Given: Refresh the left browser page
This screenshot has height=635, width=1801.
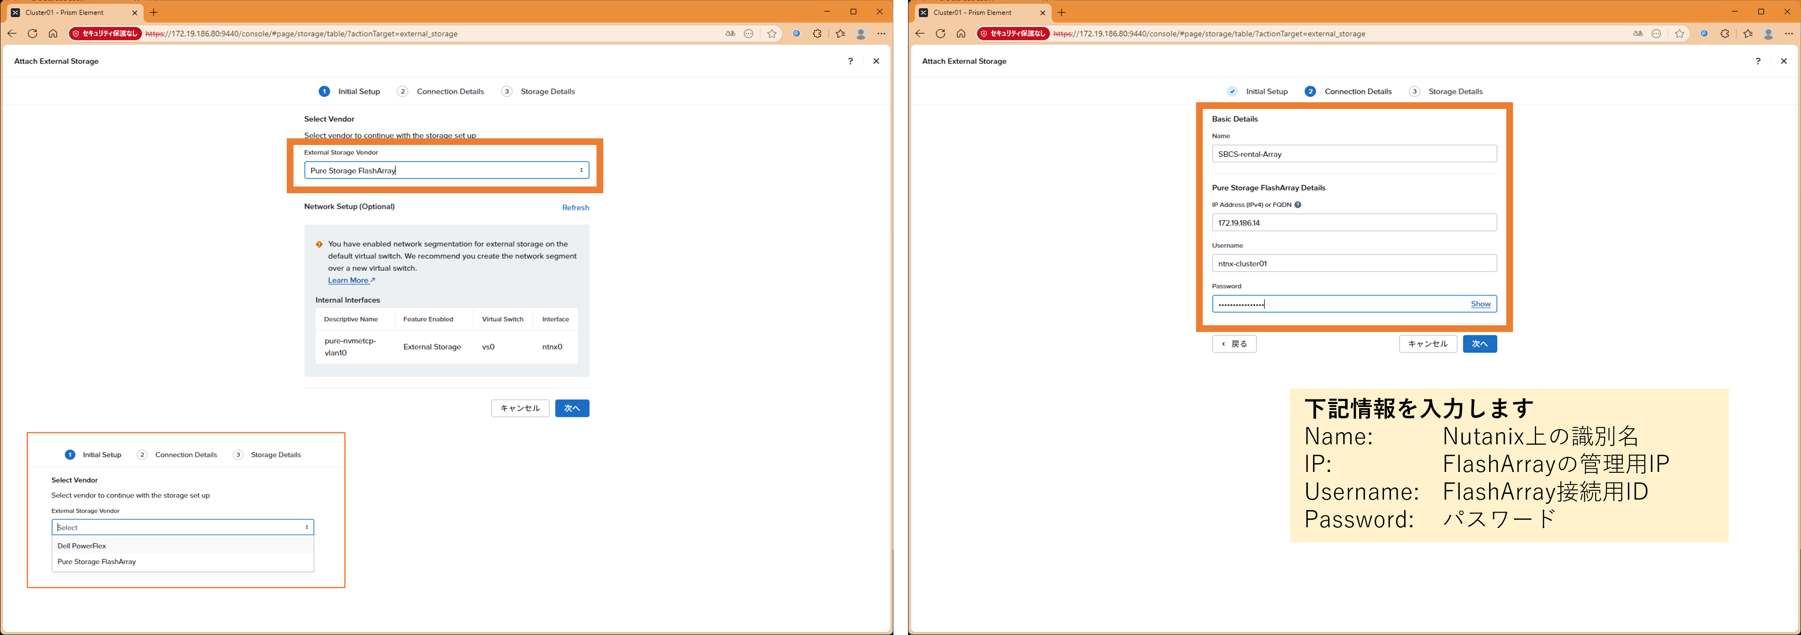Looking at the screenshot, I should (x=32, y=34).
